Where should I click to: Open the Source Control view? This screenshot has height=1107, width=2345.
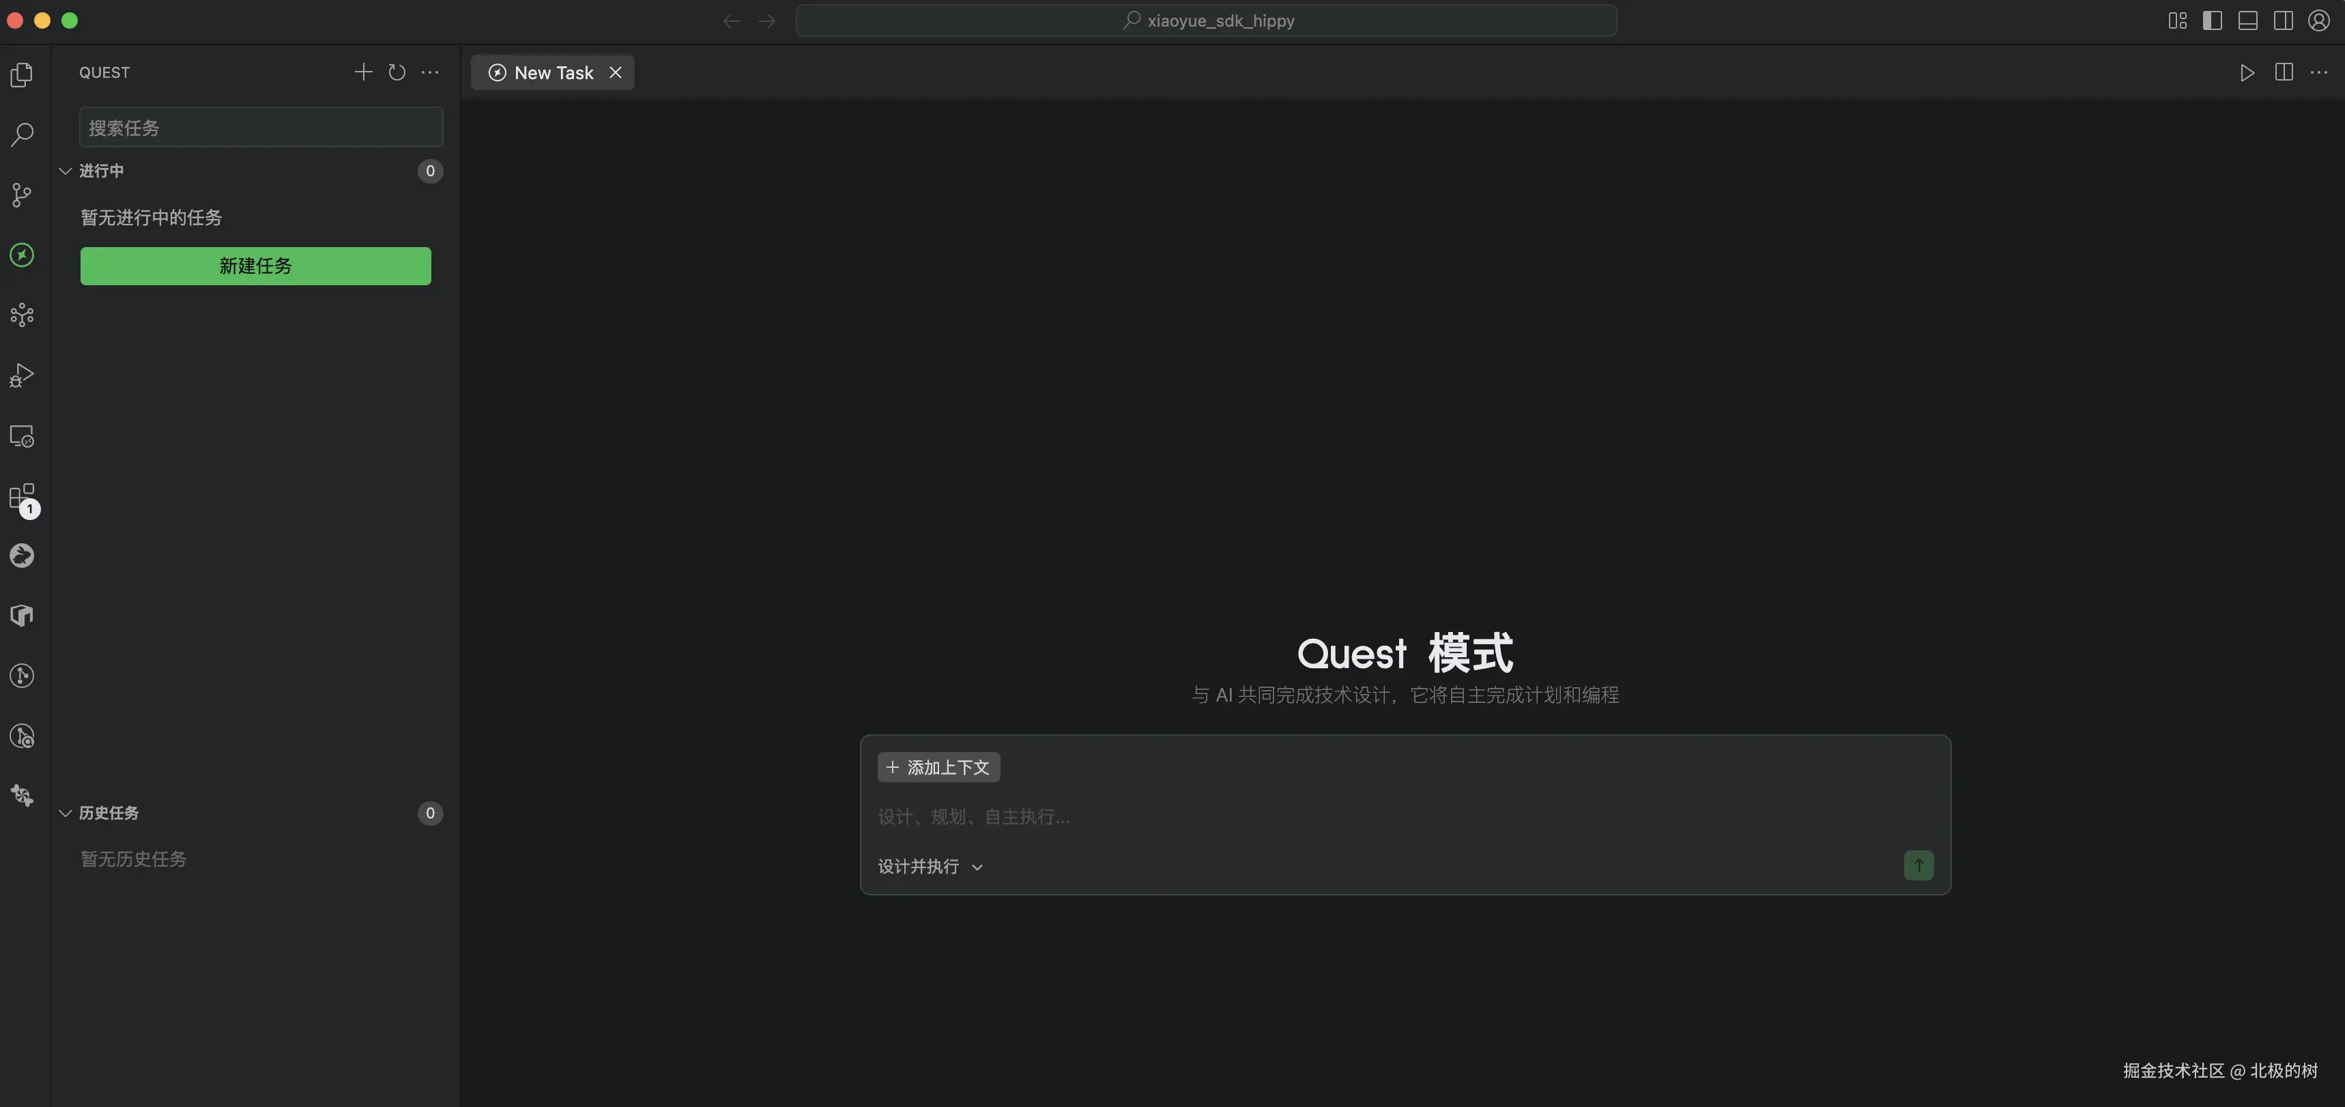pyautogui.click(x=22, y=195)
